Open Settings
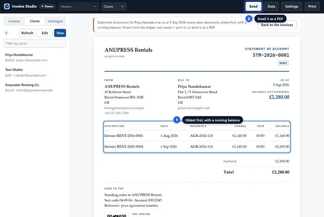 [292, 7]
